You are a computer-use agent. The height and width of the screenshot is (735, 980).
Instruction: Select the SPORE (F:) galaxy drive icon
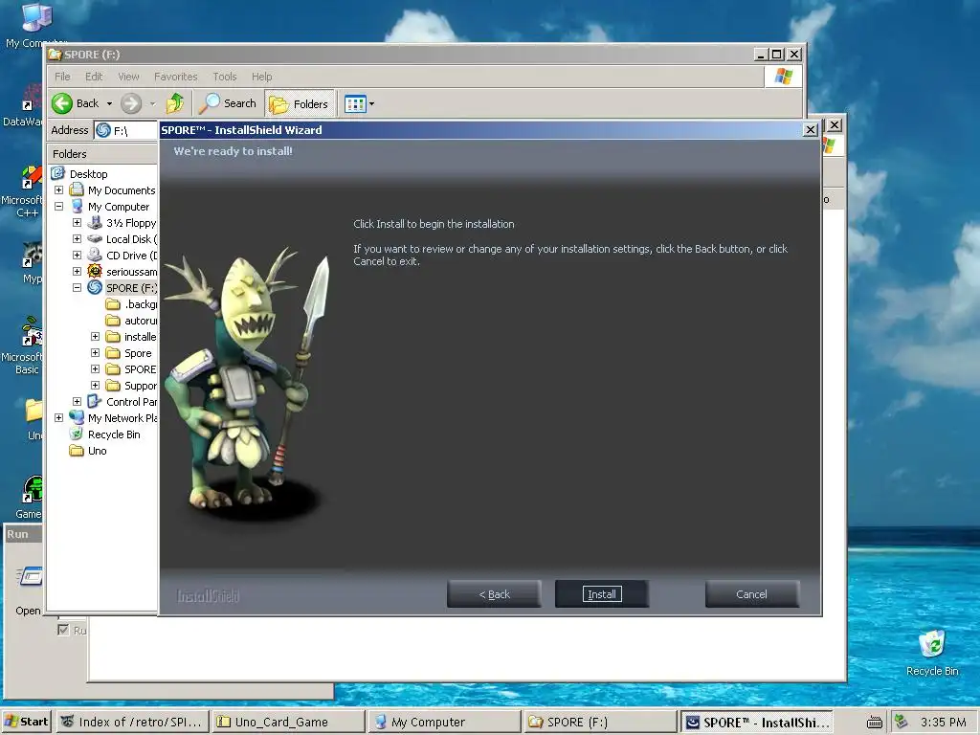[x=95, y=287]
